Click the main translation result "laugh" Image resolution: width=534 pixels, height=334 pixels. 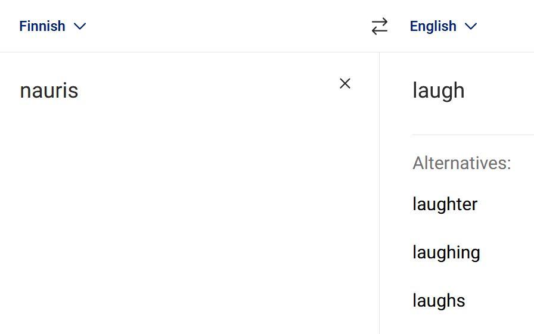click(438, 90)
